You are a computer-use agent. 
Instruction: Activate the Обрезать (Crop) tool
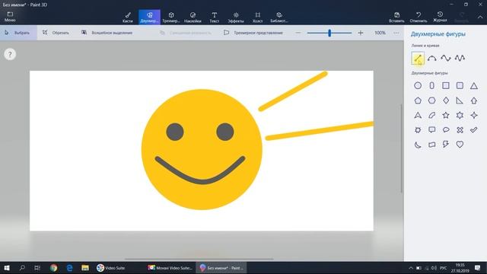[56, 33]
